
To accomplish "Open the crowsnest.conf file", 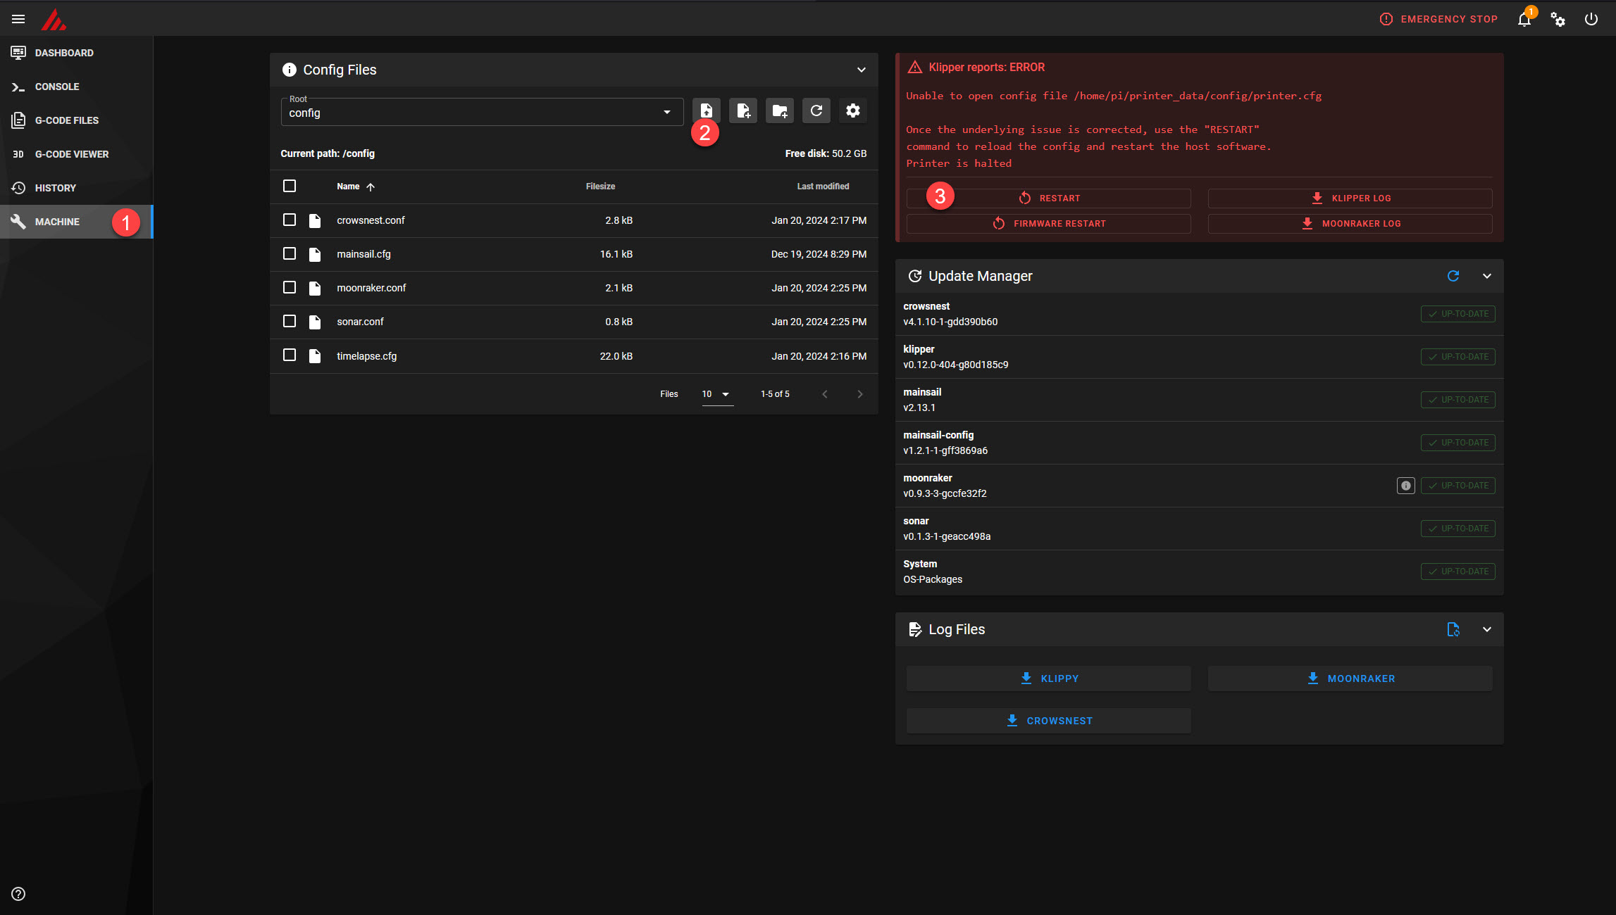I will tap(573, 220).
